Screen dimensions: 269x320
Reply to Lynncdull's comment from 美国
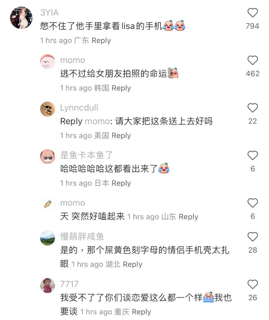pyautogui.click(x=121, y=136)
